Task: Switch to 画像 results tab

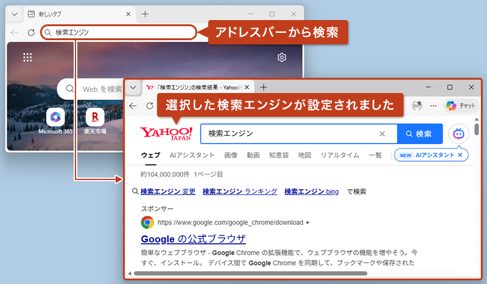Action: click(x=231, y=155)
